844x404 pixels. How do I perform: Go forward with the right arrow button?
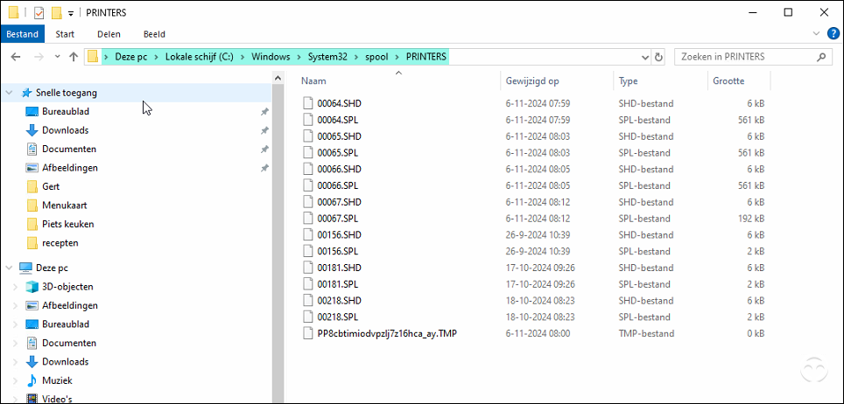39,57
